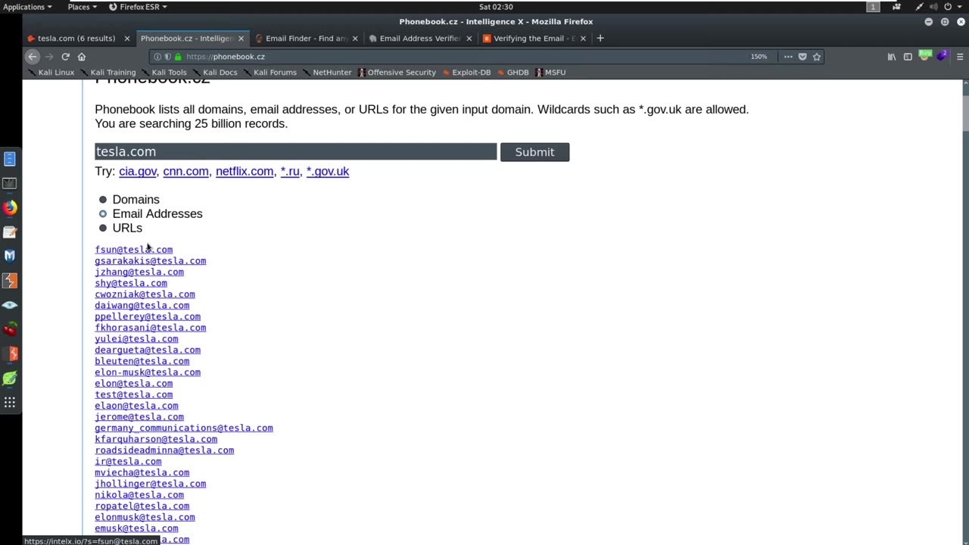
Task: Open Cherrytree notes in dock
Action: pyautogui.click(x=10, y=329)
